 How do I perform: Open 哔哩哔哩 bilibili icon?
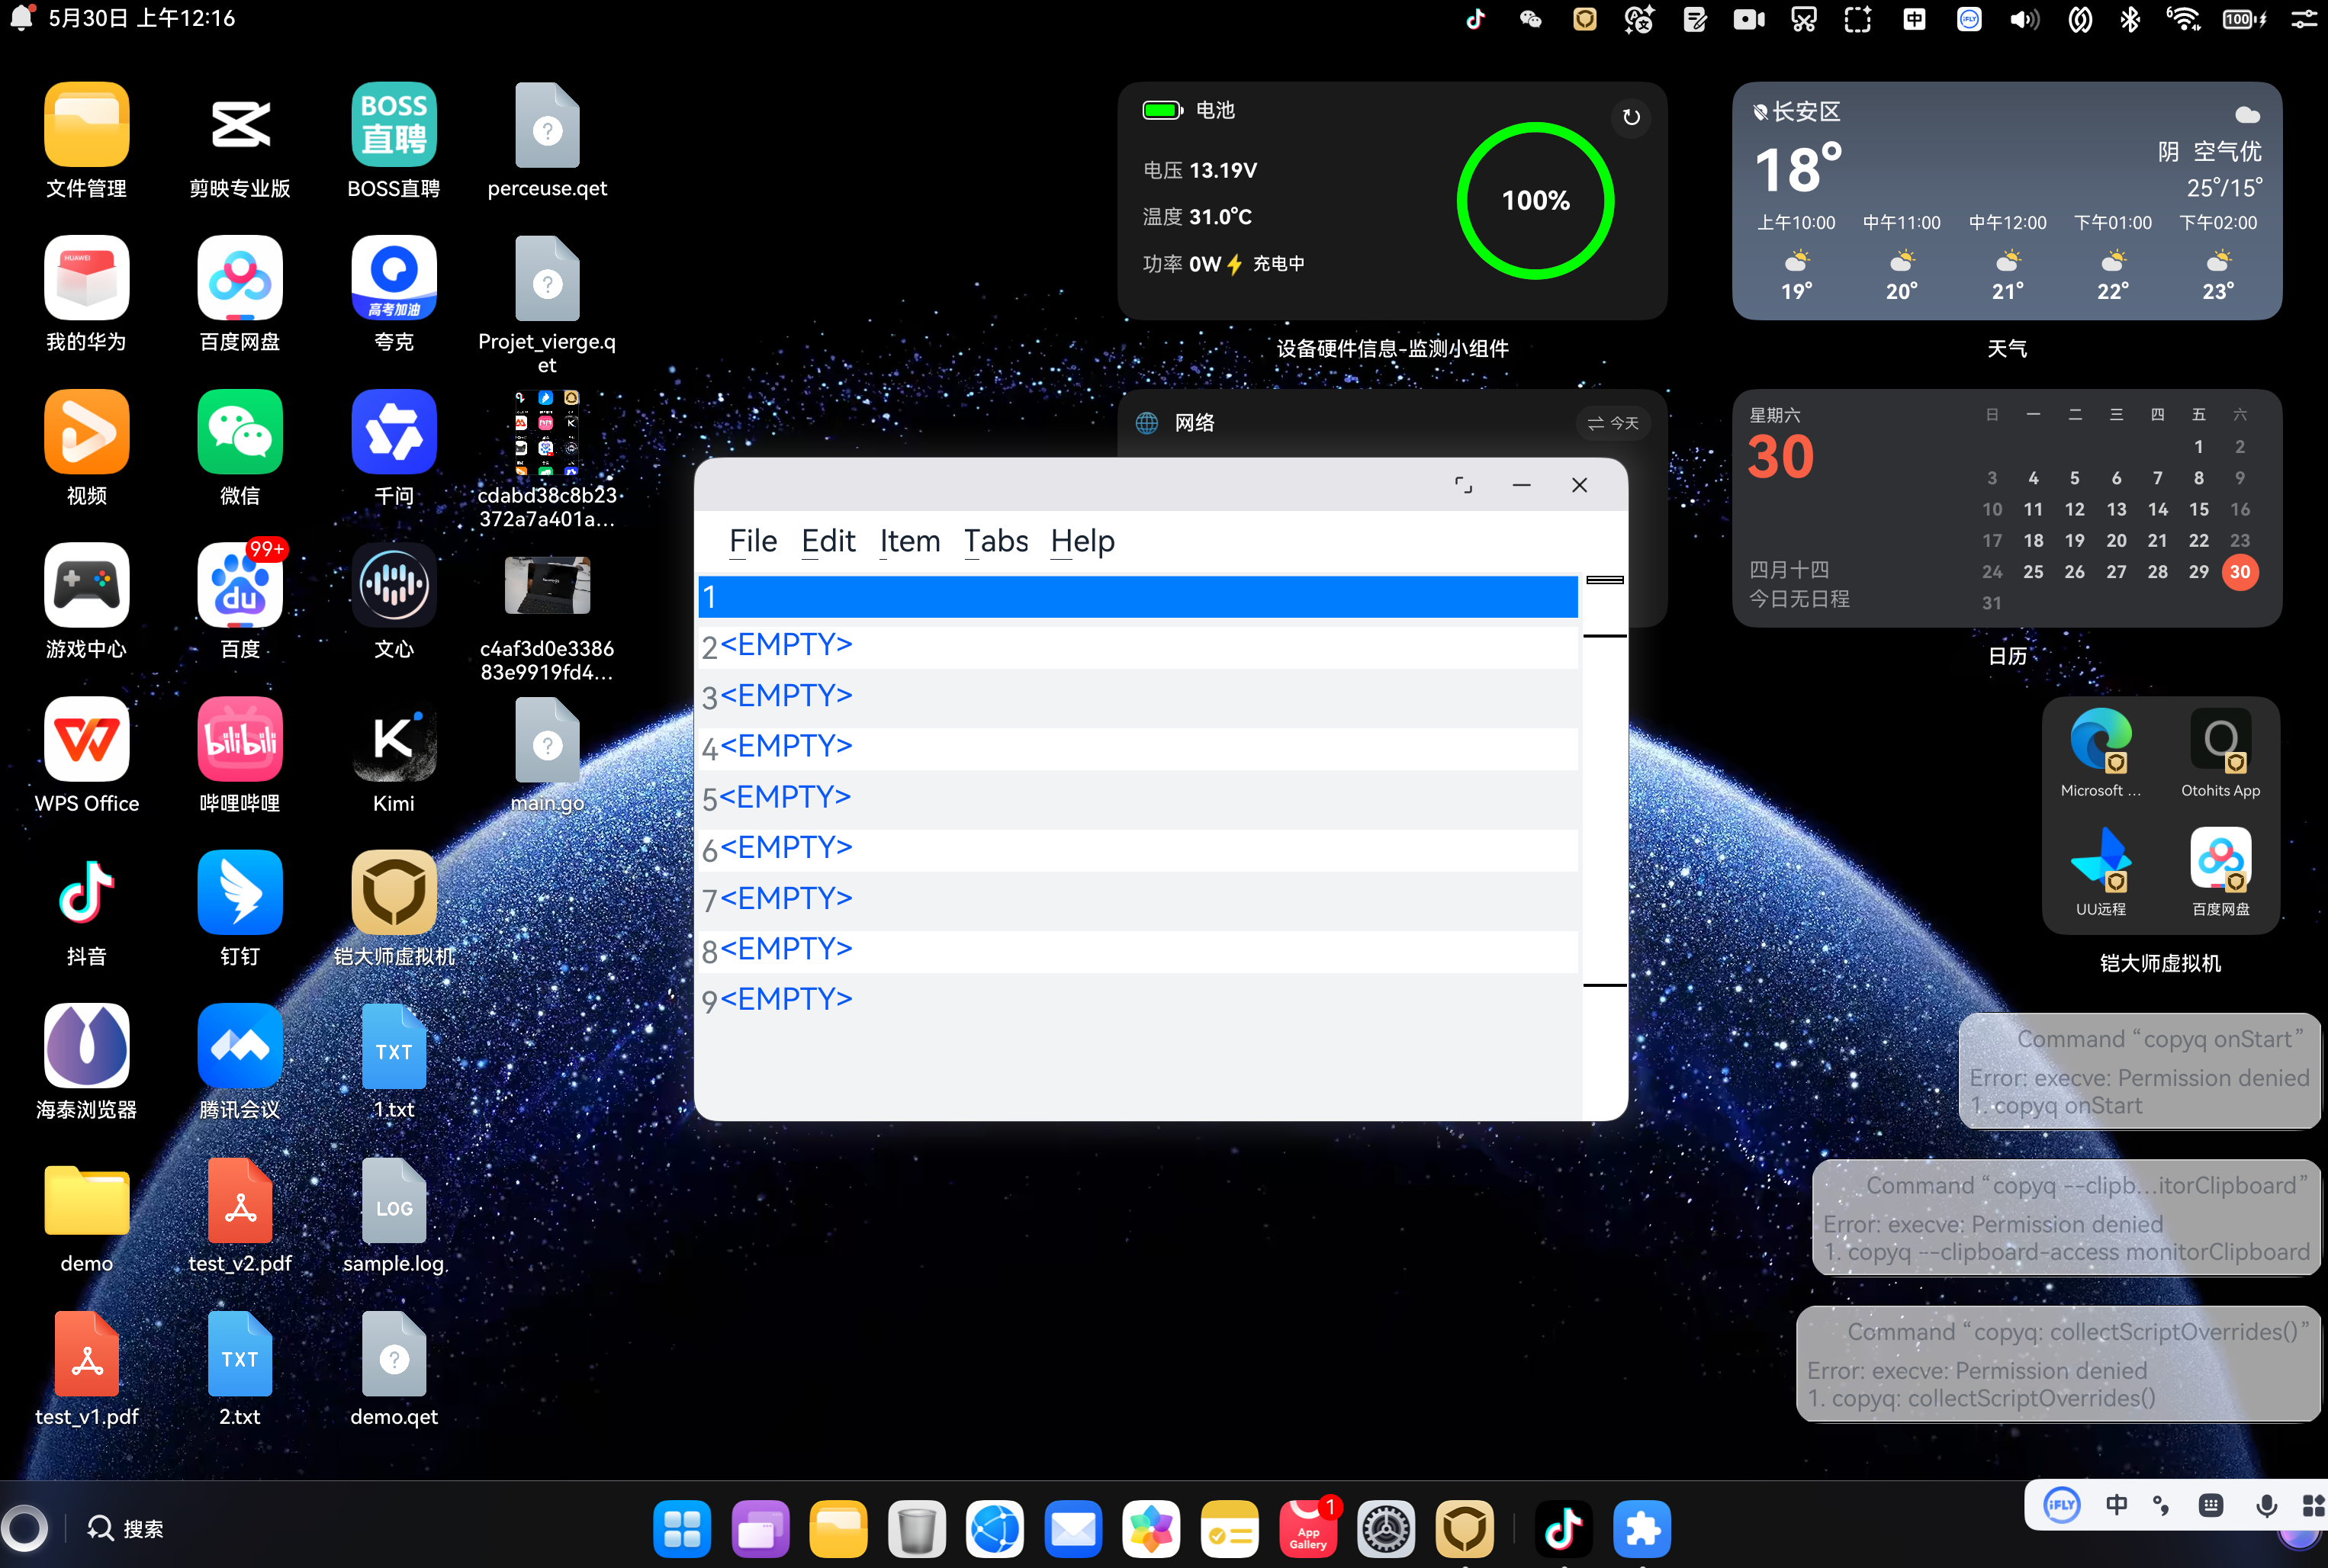coord(240,740)
